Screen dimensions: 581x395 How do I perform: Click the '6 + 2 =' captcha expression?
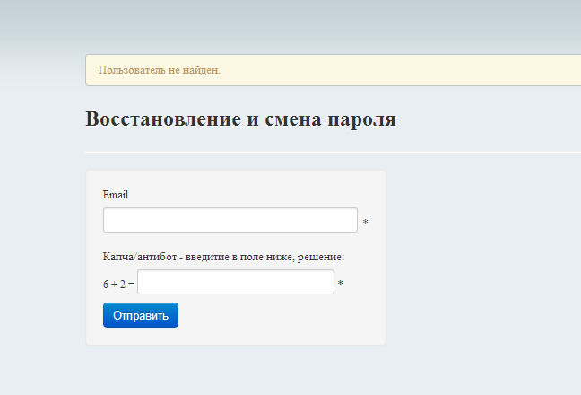click(118, 284)
